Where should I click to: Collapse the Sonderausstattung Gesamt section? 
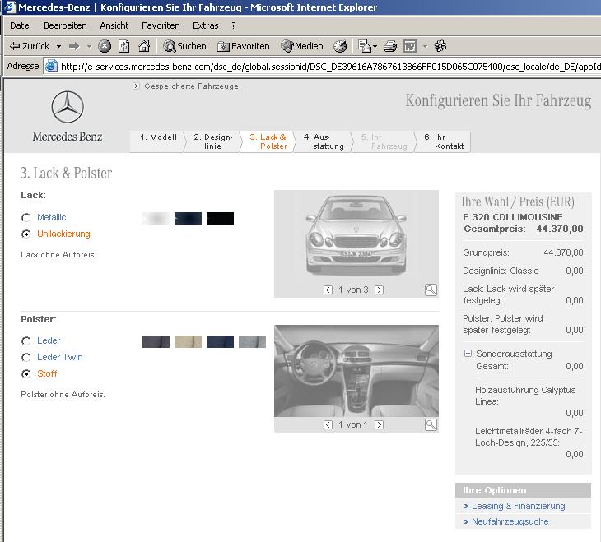click(x=468, y=354)
